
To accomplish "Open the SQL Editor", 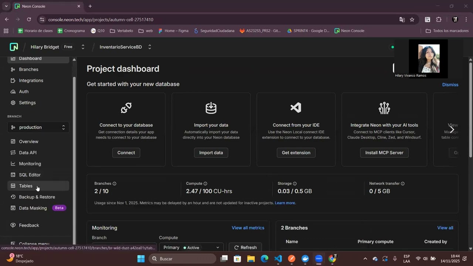I will tap(30, 175).
